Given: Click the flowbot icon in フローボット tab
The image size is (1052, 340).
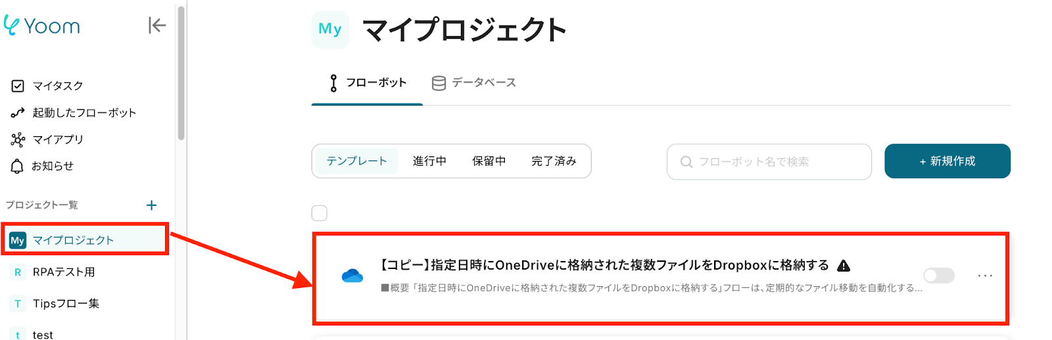Looking at the screenshot, I should click(334, 83).
